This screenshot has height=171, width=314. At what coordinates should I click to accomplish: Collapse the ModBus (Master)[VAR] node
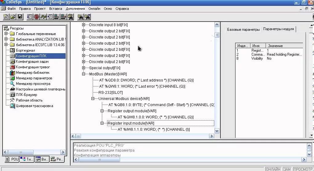coord(83,74)
